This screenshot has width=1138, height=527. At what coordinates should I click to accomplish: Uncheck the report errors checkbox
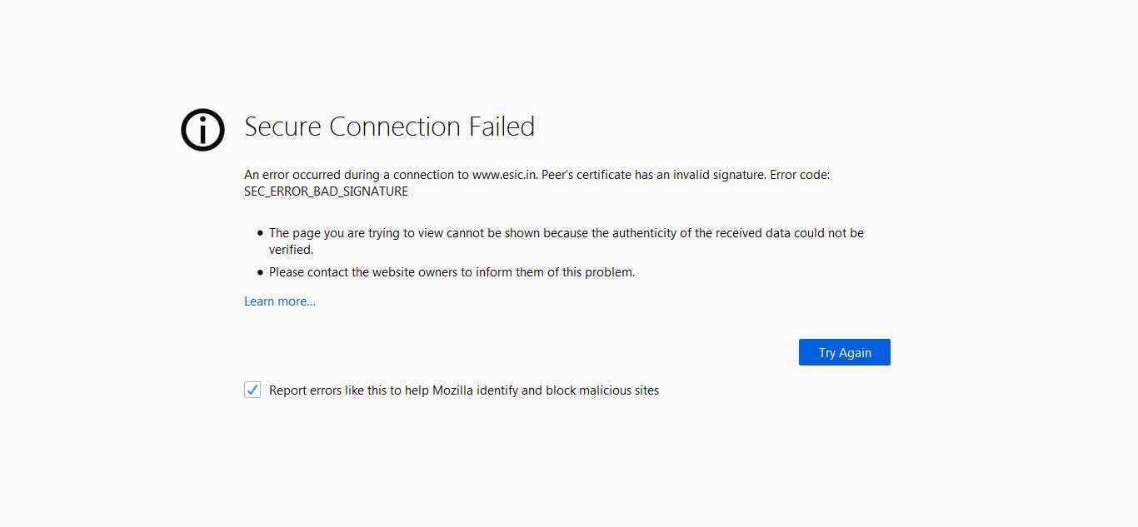point(252,390)
